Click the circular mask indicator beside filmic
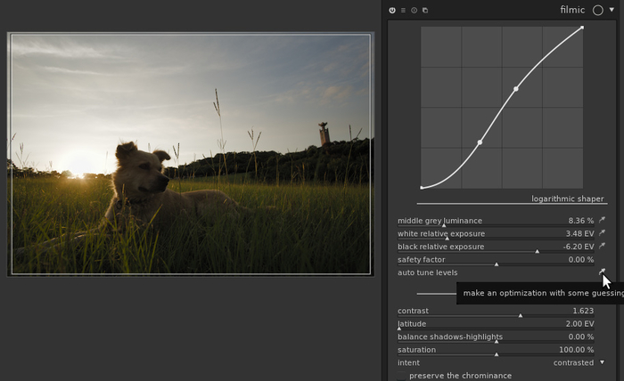The image size is (624, 381). (x=597, y=11)
